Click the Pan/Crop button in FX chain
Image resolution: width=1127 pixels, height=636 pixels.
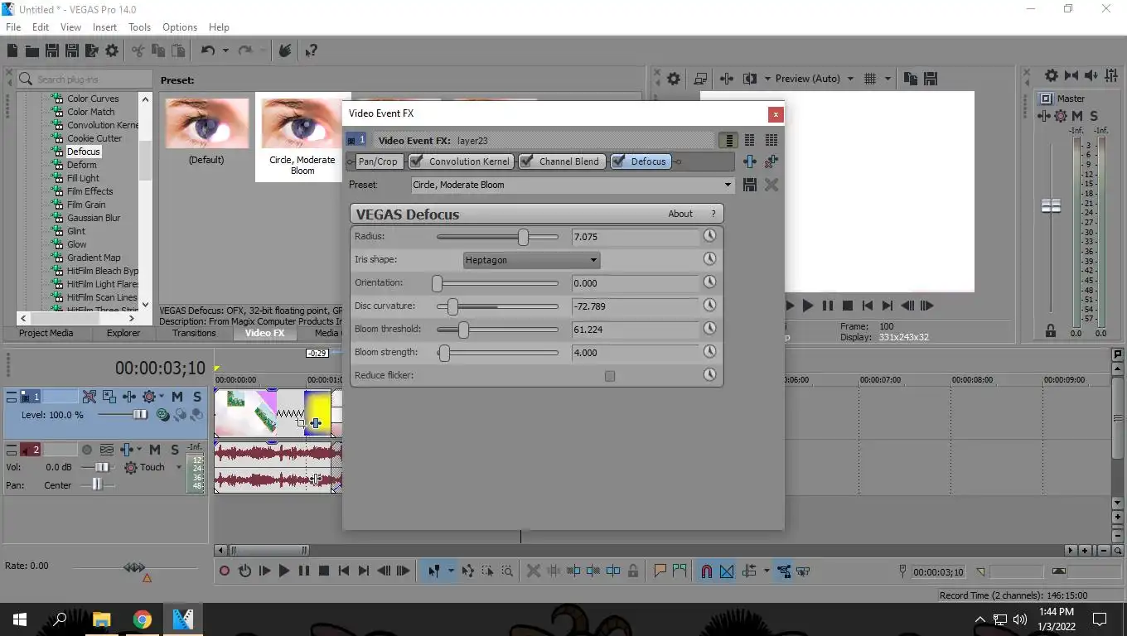(x=378, y=161)
